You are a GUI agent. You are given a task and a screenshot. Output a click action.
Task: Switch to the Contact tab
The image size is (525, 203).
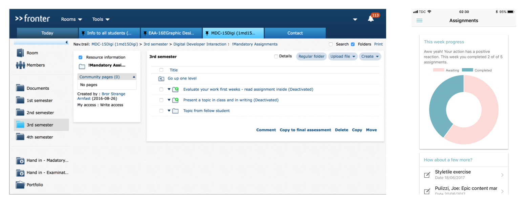click(295, 33)
